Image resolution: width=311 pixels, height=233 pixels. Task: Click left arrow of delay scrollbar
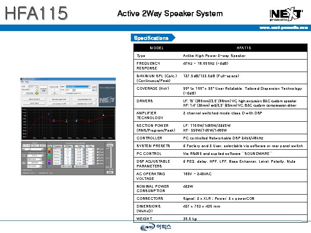click(23, 149)
